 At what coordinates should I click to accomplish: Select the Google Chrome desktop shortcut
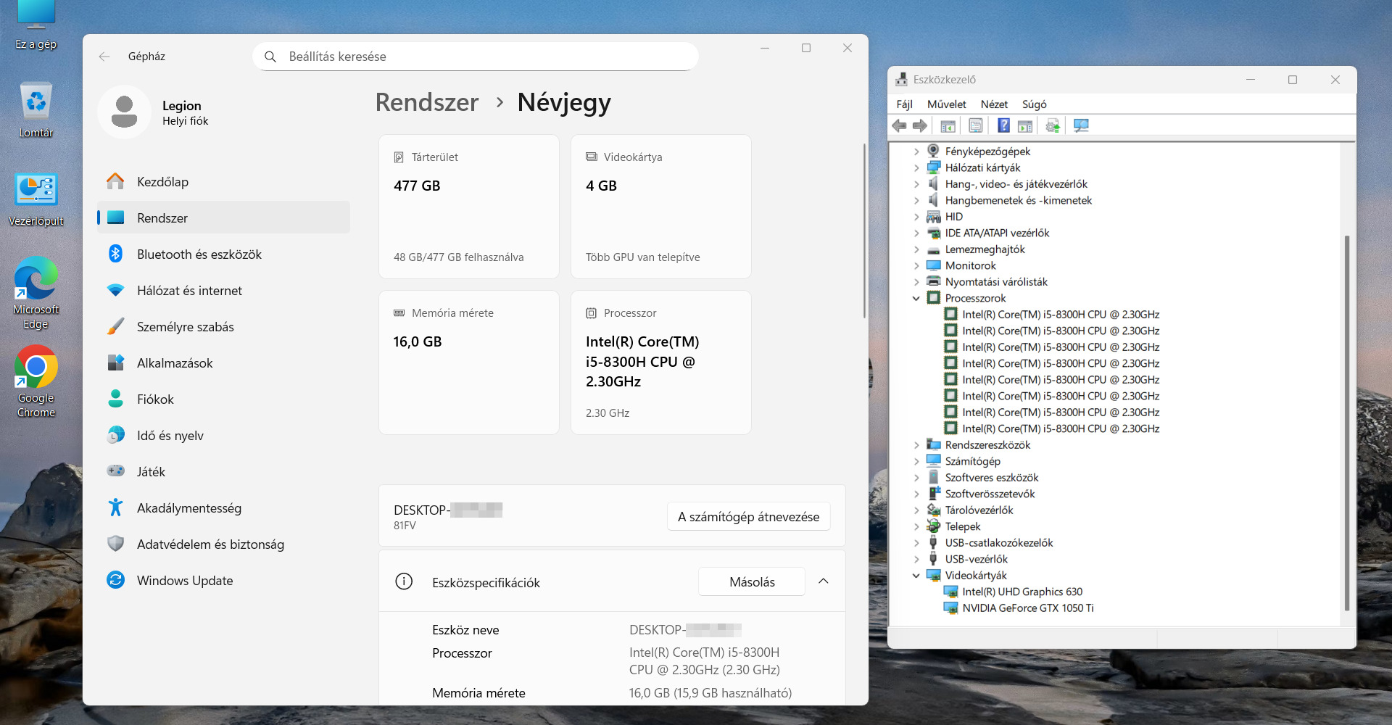coord(36,382)
